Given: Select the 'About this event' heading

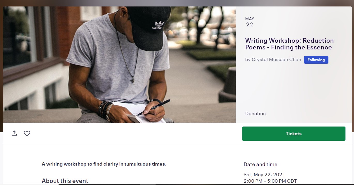Looking at the screenshot, I should click(x=65, y=181).
